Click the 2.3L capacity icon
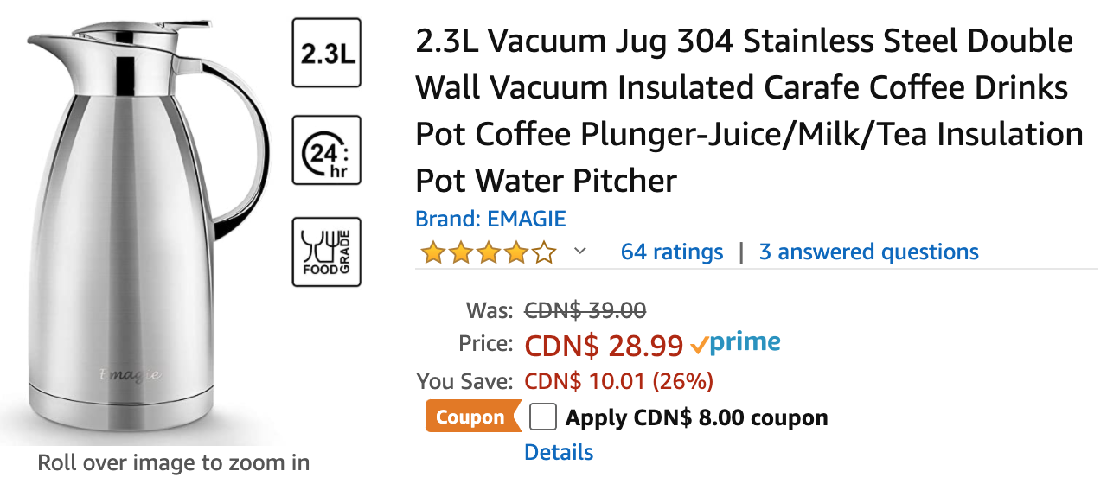The image size is (1107, 484). (x=326, y=53)
